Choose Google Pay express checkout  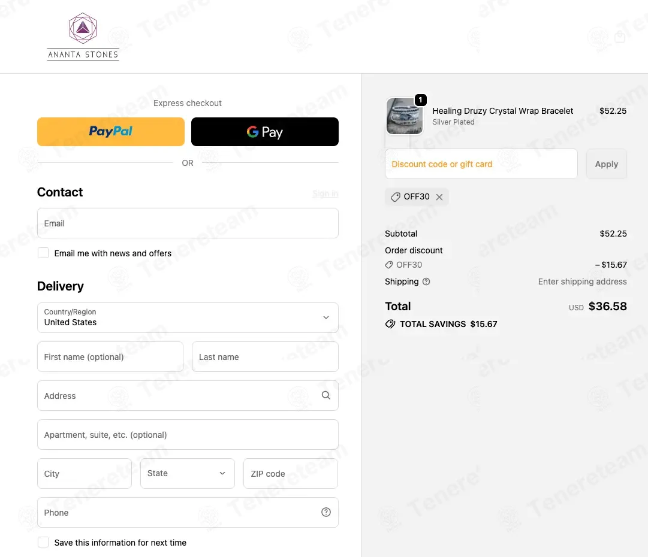click(264, 132)
